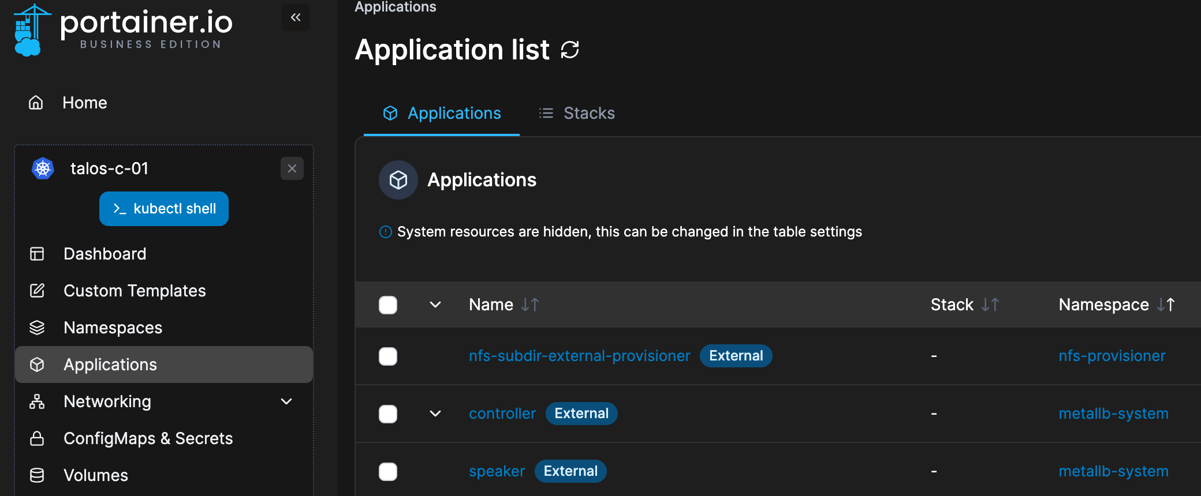Expand the controller row chevron
The image size is (1201, 496).
click(x=435, y=414)
